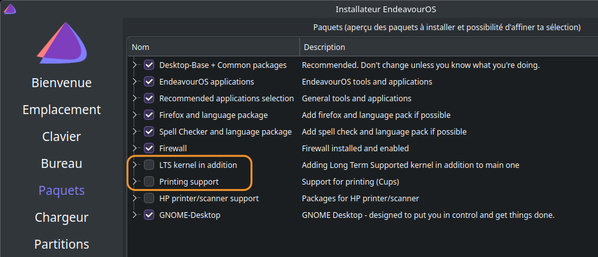Check HP printer/scanner support
This screenshot has width=598, height=257.
tap(149, 199)
